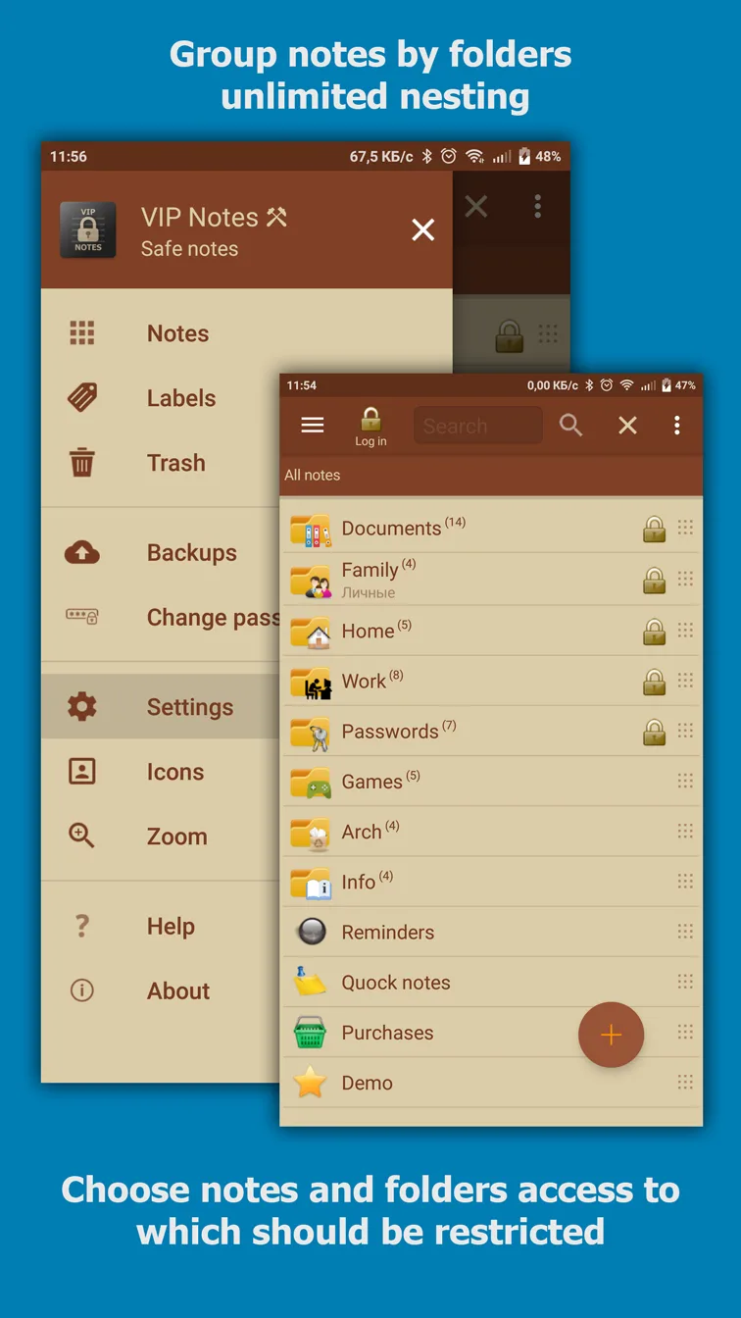The height and width of the screenshot is (1318, 741).
Task: Toggle the lock on Family folder
Action: [654, 580]
